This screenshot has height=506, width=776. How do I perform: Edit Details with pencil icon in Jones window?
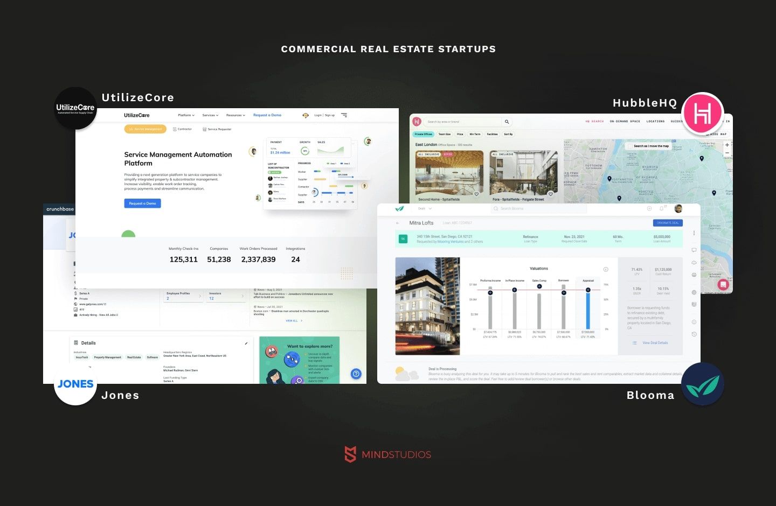[x=246, y=343]
